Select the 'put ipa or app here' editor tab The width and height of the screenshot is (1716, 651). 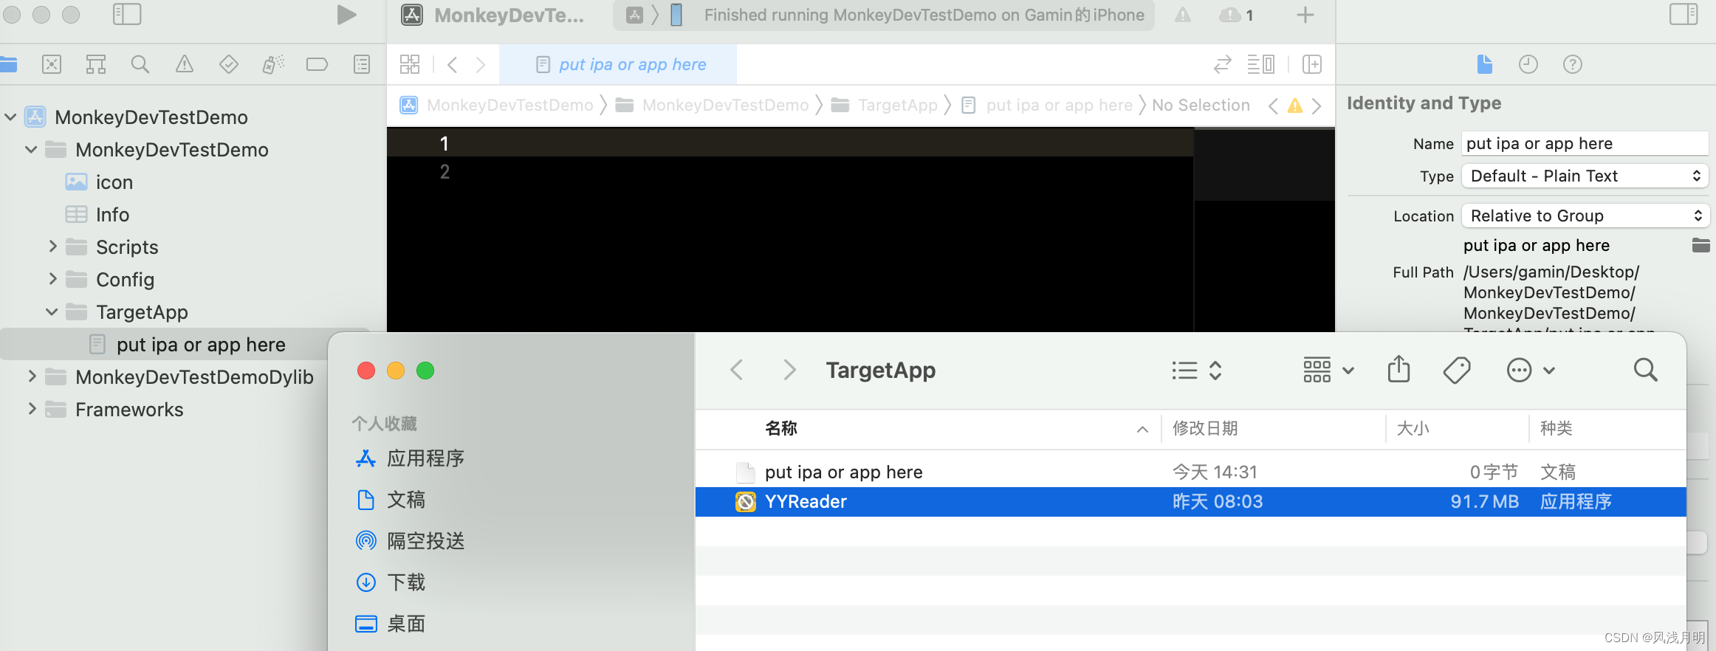pyautogui.click(x=619, y=64)
